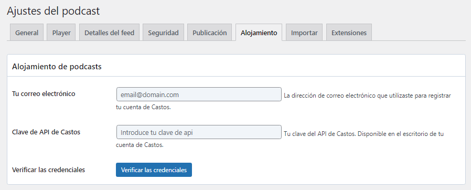Open the Publicación tab
The image size is (471, 190).
coord(210,33)
